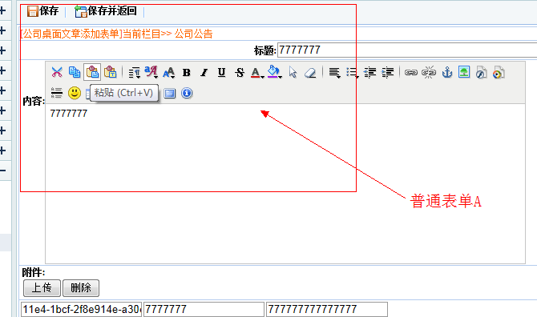This screenshot has height=317, width=537.
Task: Click Paste as plain text icon
Action: coord(111,72)
